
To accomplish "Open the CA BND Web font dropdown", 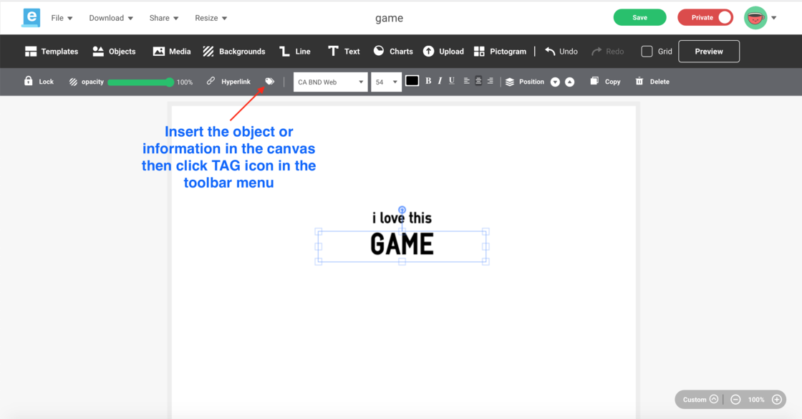I will 330,82.
